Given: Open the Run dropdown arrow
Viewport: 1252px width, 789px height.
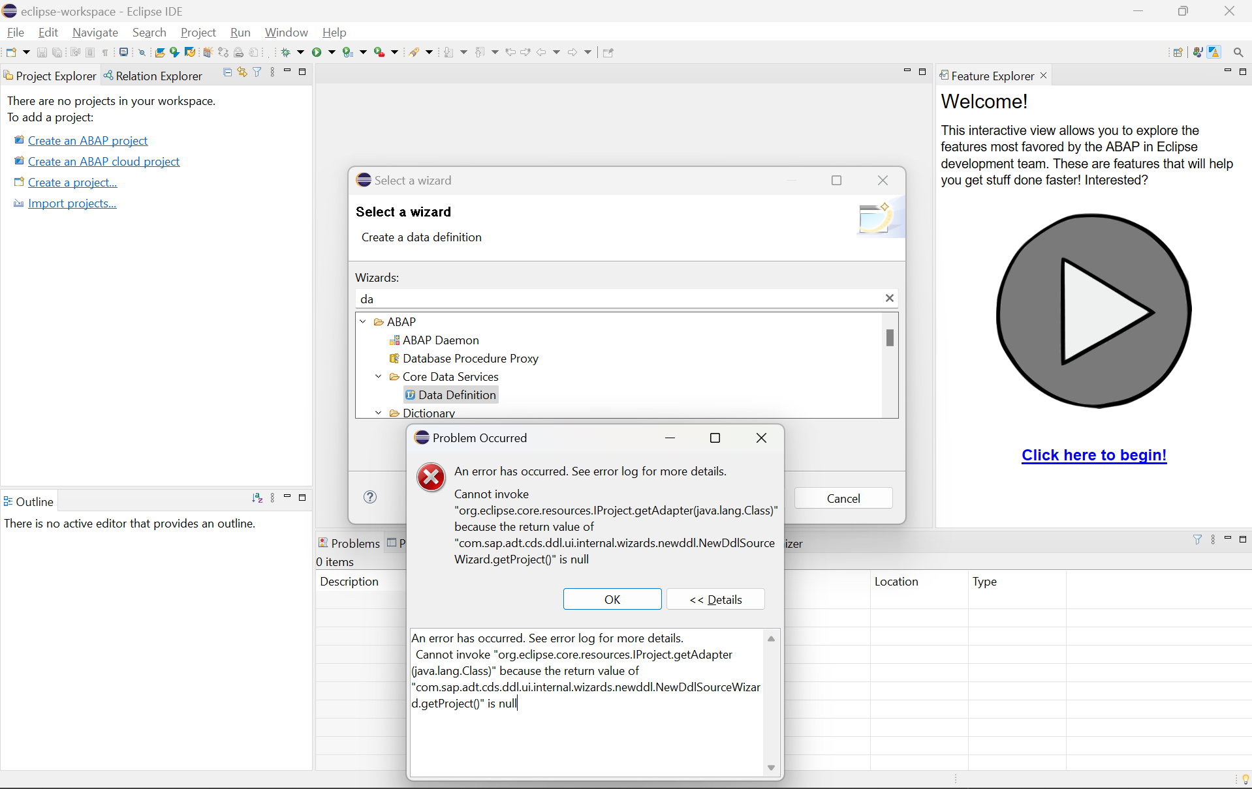Looking at the screenshot, I should point(332,52).
